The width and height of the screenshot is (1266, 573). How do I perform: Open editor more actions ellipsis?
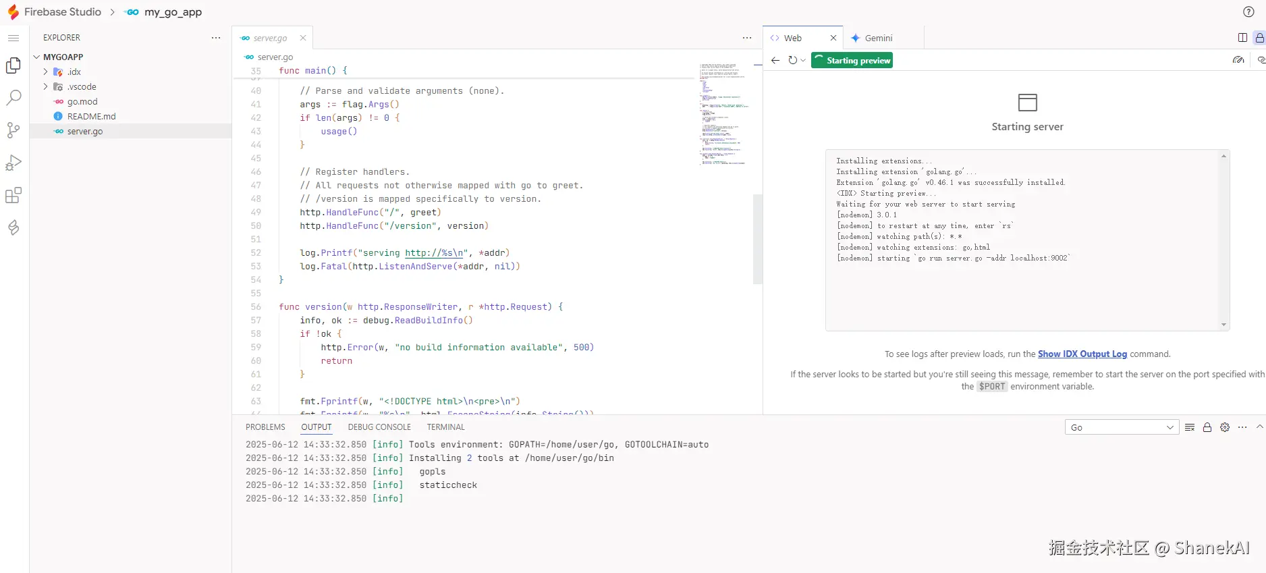(747, 38)
